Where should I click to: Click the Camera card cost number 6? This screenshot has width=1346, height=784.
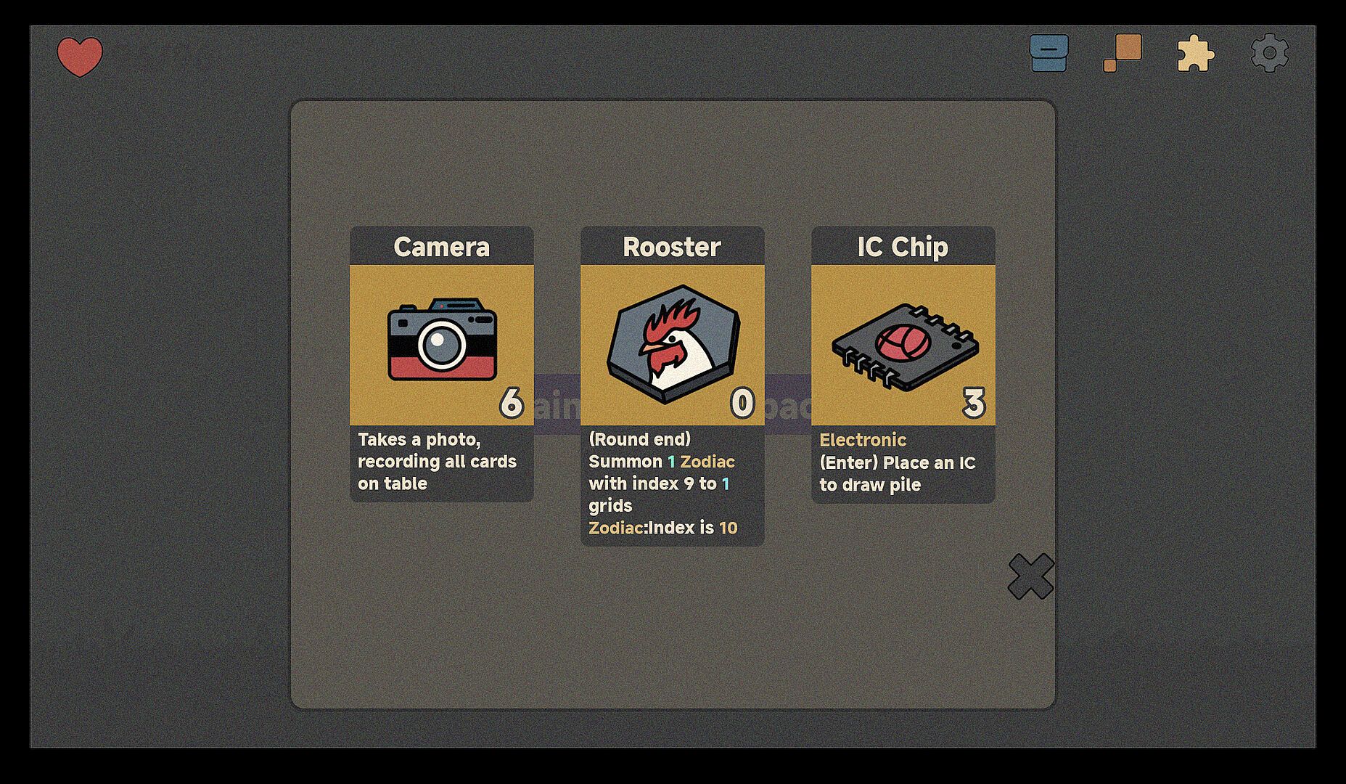512,403
